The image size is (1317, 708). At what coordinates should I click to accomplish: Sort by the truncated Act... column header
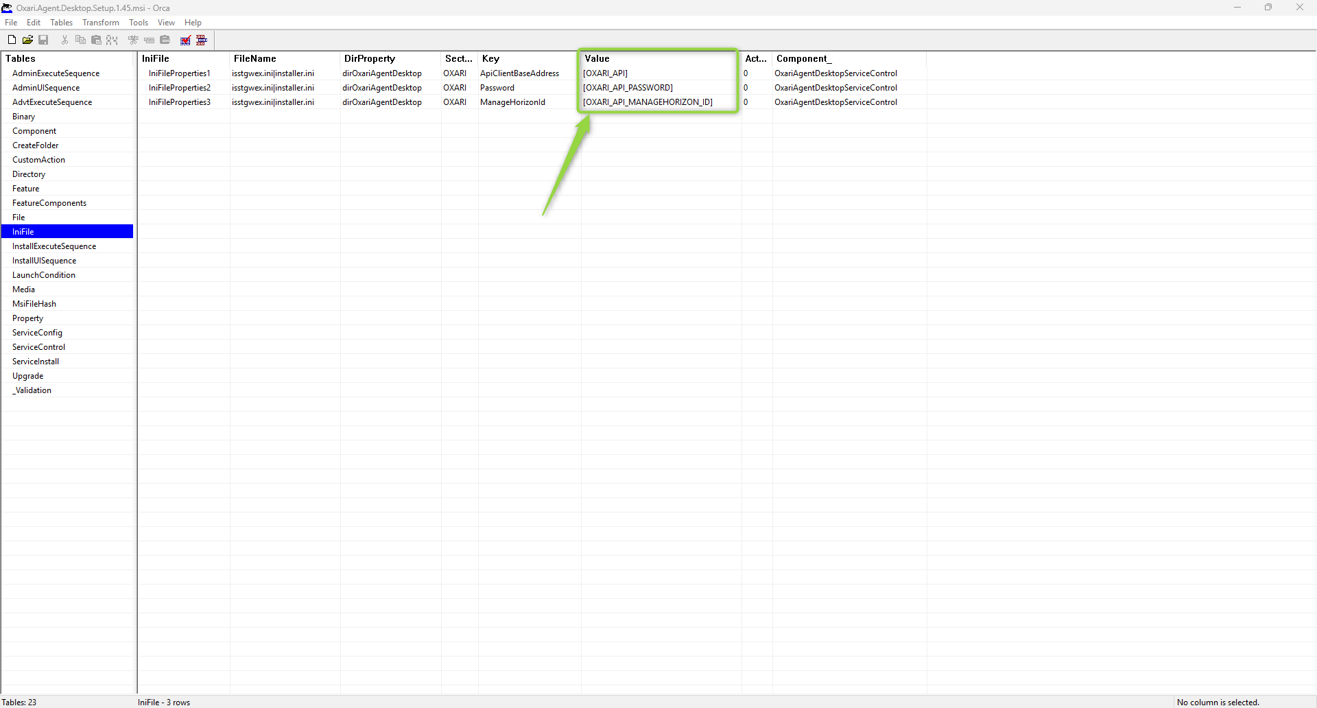tap(757, 59)
